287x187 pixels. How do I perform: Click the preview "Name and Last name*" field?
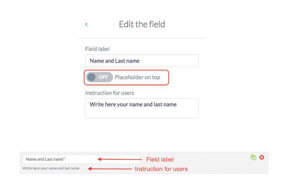click(x=60, y=159)
